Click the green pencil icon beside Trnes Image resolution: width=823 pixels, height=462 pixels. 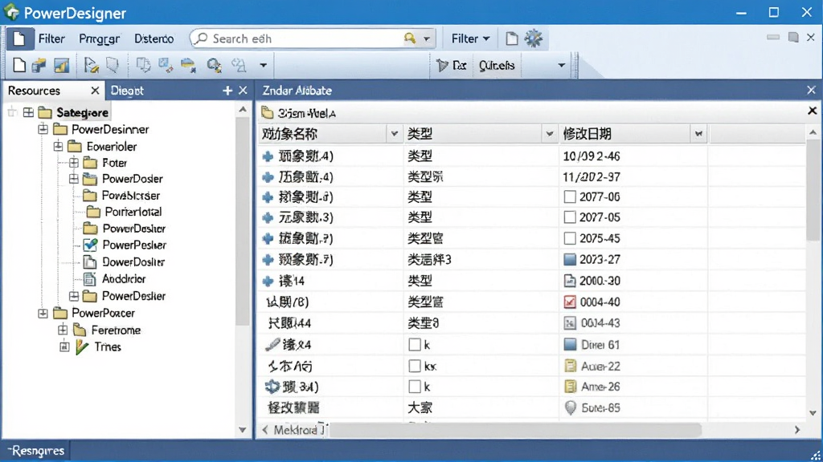click(81, 346)
